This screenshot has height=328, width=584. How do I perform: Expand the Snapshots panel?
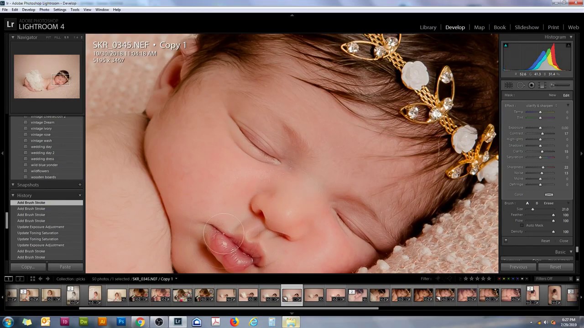(13, 185)
